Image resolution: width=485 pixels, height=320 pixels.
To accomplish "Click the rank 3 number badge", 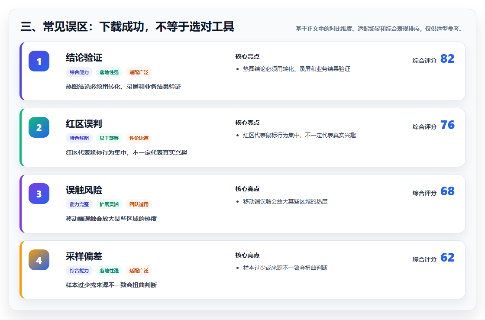I will 39,194.
